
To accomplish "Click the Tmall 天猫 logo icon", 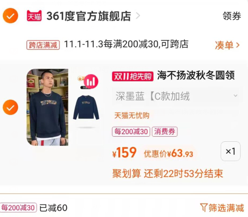I will coord(34,16).
